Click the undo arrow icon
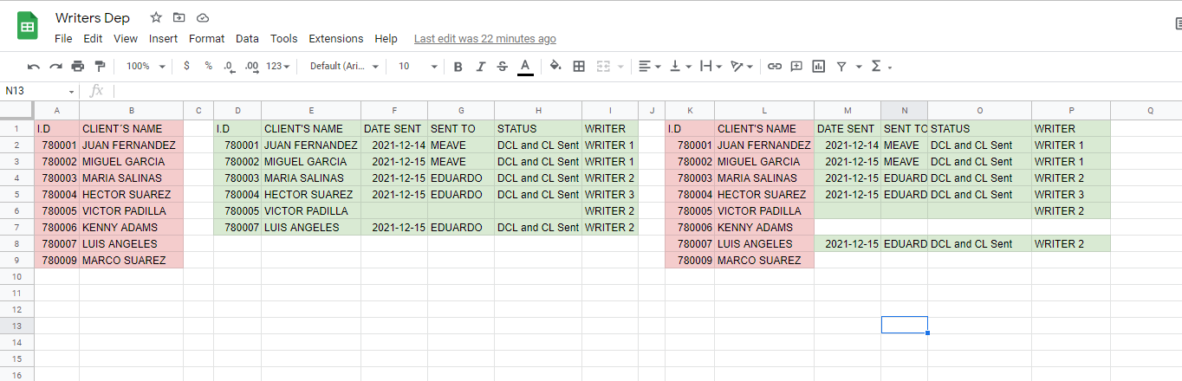 coord(34,66)
